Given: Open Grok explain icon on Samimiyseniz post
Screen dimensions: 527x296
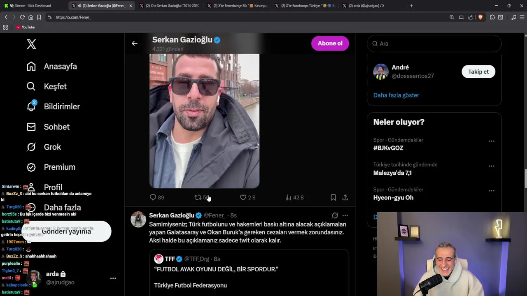Looking at the screenshot, I should point(335,215).
